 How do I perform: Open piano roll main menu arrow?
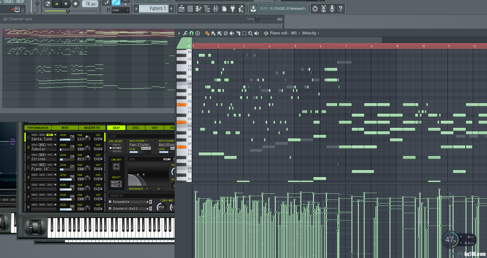tap(179, 33)
